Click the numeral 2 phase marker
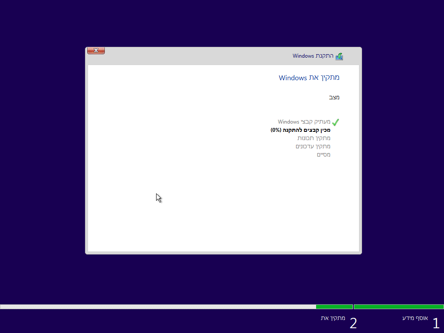444x333 pixels. click(353, 323)
